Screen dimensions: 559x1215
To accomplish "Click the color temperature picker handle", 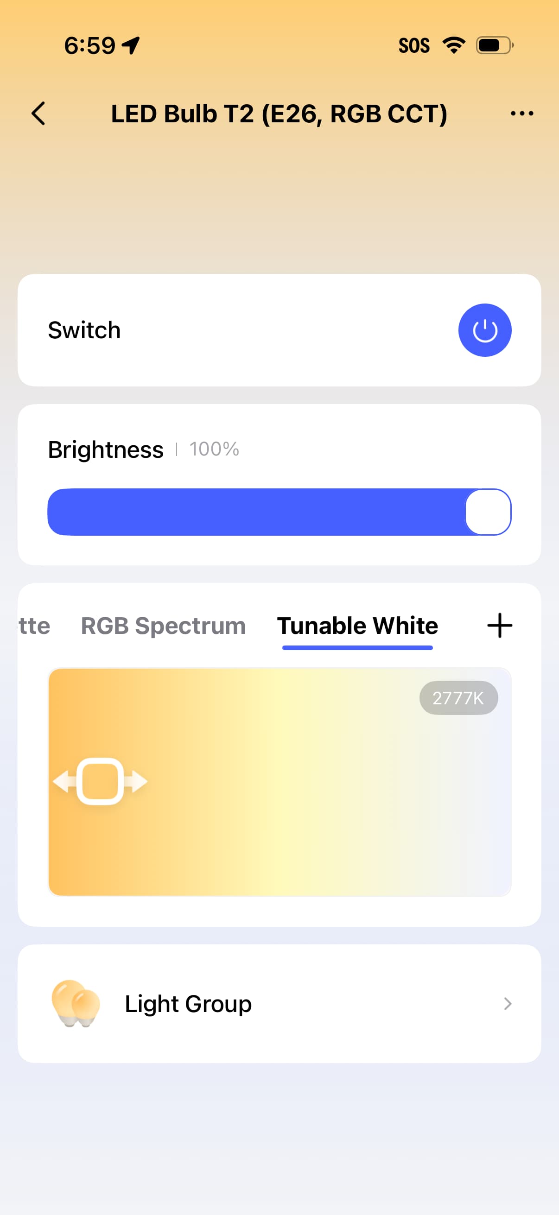I will [x=100, y=781].
